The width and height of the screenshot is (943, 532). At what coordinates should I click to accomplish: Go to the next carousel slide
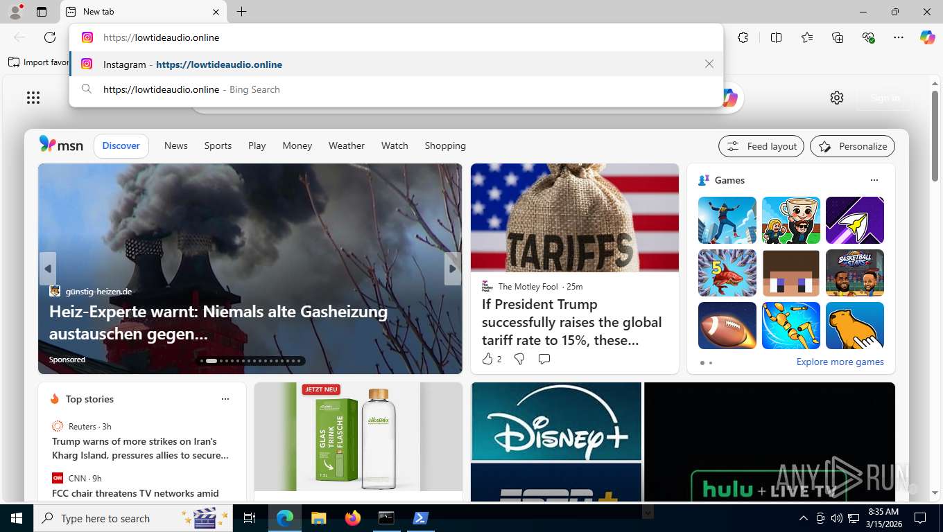(x=453, y=269)
